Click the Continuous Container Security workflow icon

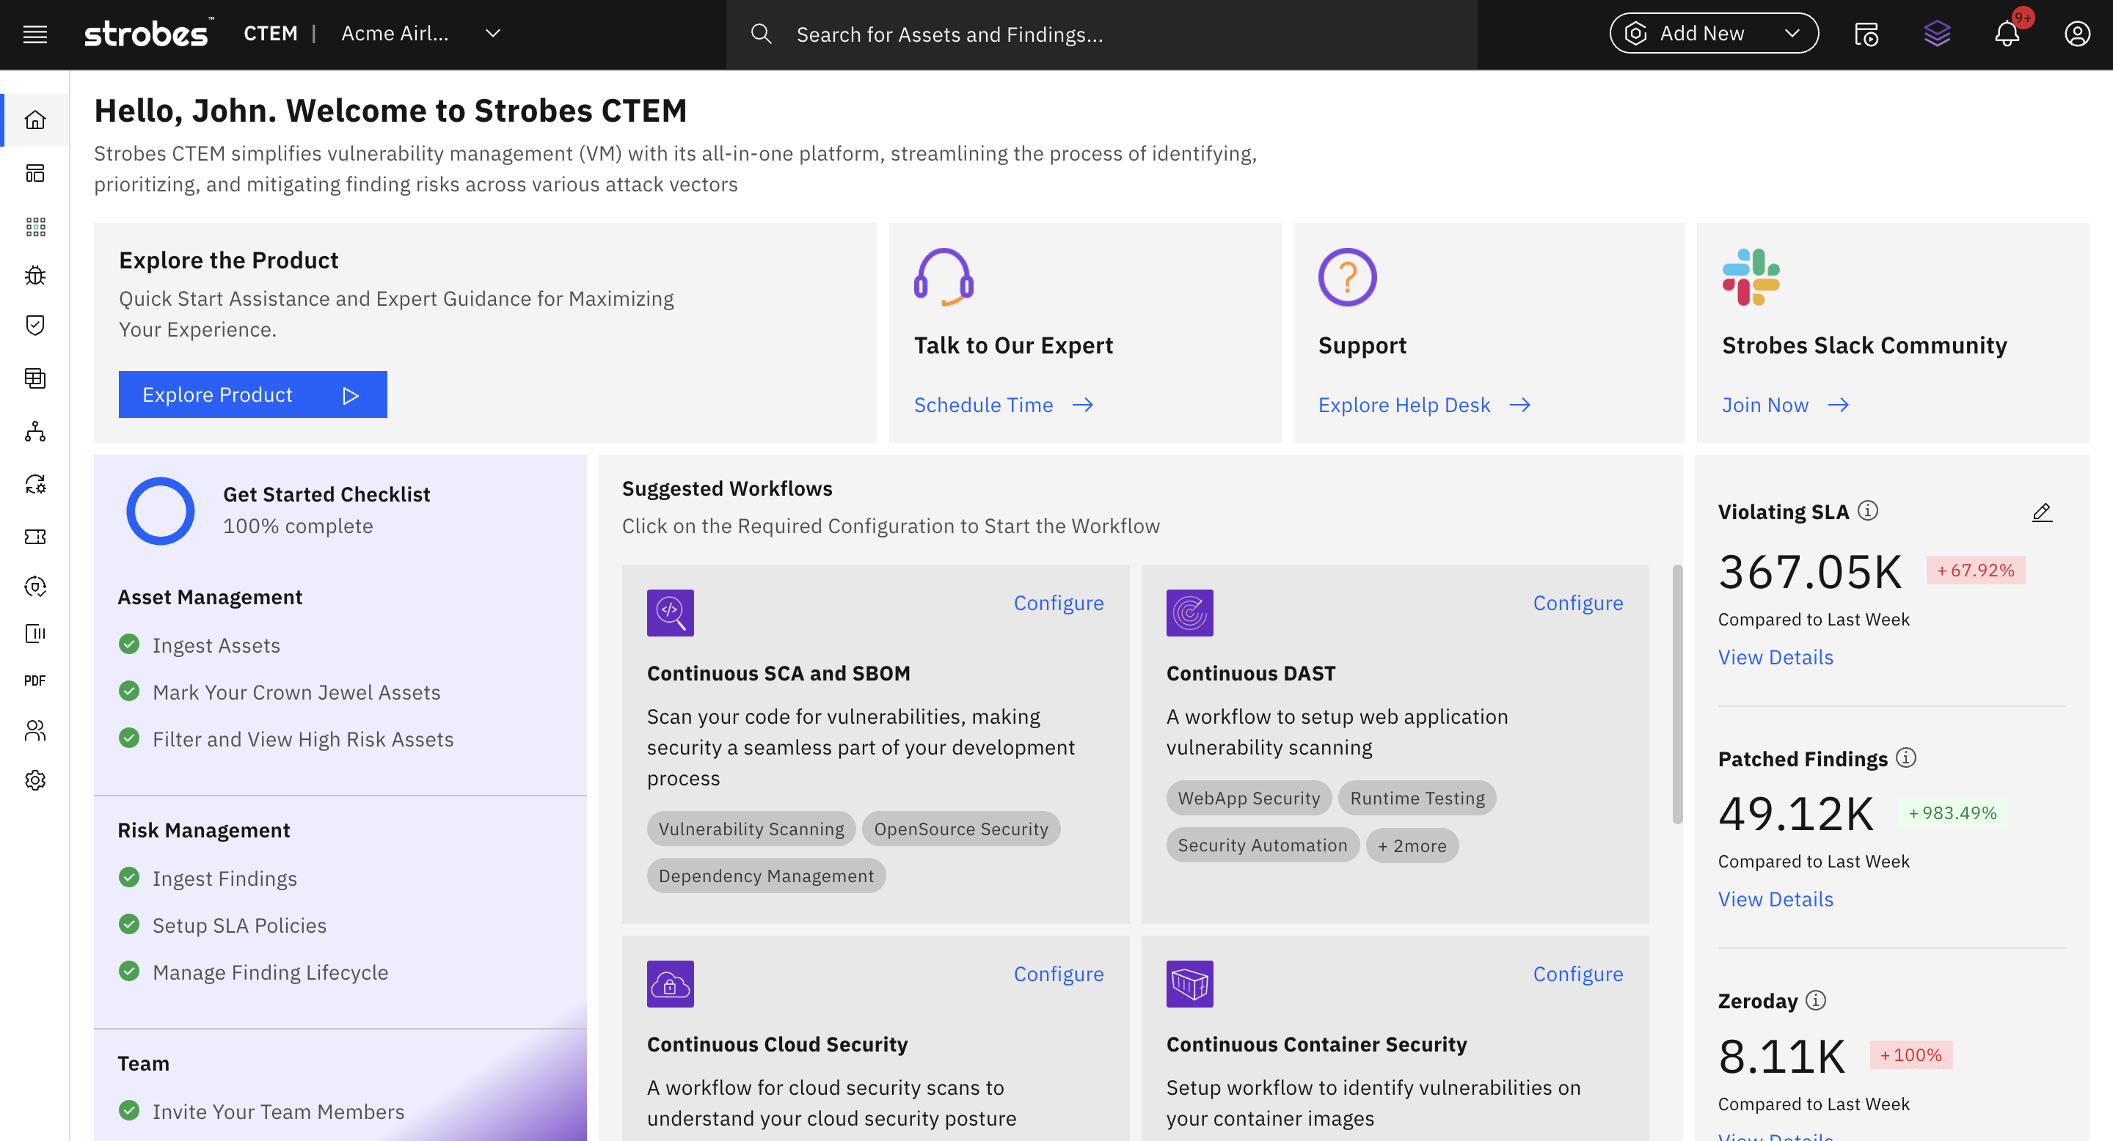click(x=1189, y=983)
